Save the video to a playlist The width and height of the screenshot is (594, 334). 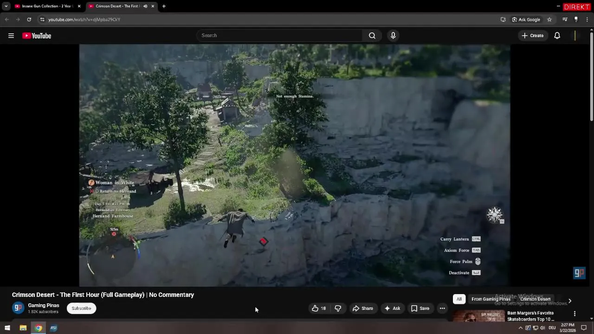tap(420, 308)
